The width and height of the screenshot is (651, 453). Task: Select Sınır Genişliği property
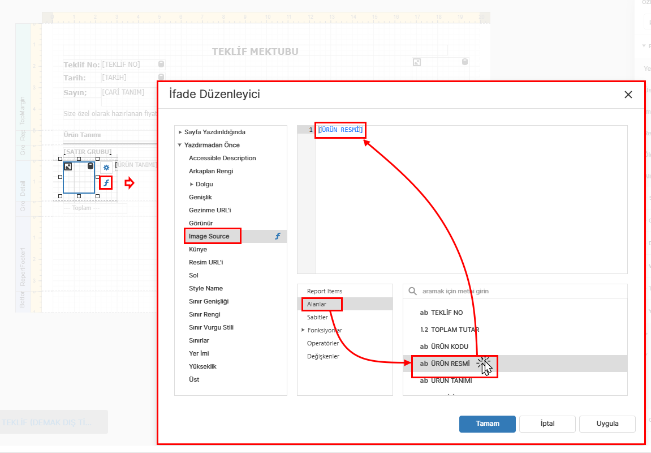[208, 301]
